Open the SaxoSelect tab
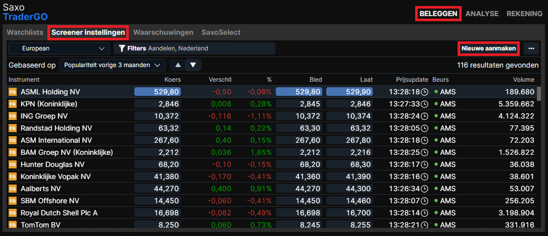548x236 pixels. coord(221,32)
